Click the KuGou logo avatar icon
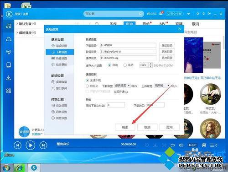 pyautogui.click(x=9, y=14)
